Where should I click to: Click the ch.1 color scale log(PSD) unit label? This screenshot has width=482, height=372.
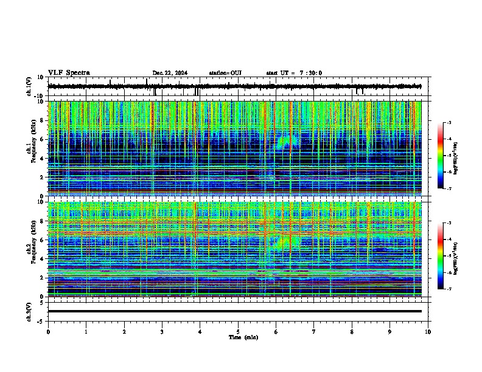pos(456,159)
